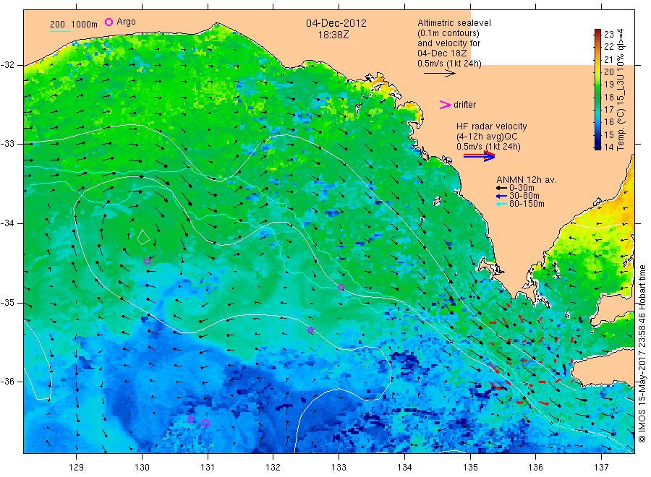This screenshot has width=651, height=477.
Task: Click latitude axis label -32
Action: 7,65
